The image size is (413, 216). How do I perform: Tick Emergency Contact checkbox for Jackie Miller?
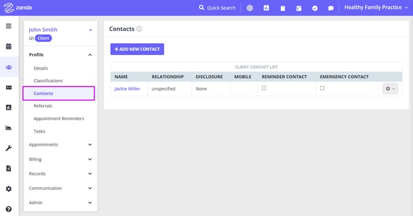[322, 88]
